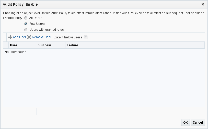The height and width of the screenshot is (129, 208).
Task: Select the All Users radio button
Action: pyautogui.click(x=26, y=18)
